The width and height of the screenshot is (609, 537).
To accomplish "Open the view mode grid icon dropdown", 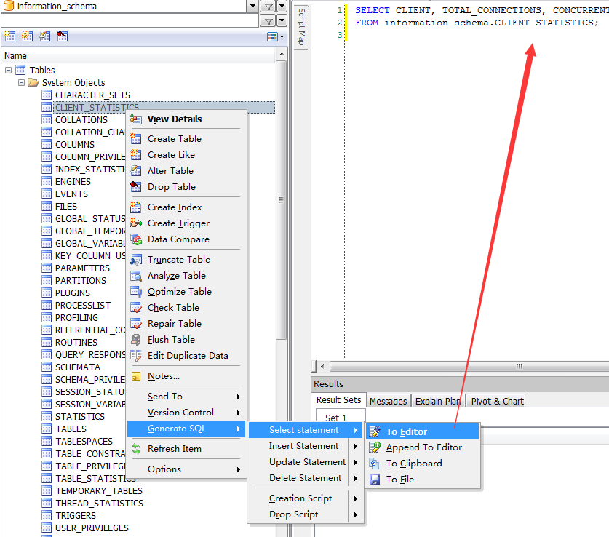I will coord(275,37).
